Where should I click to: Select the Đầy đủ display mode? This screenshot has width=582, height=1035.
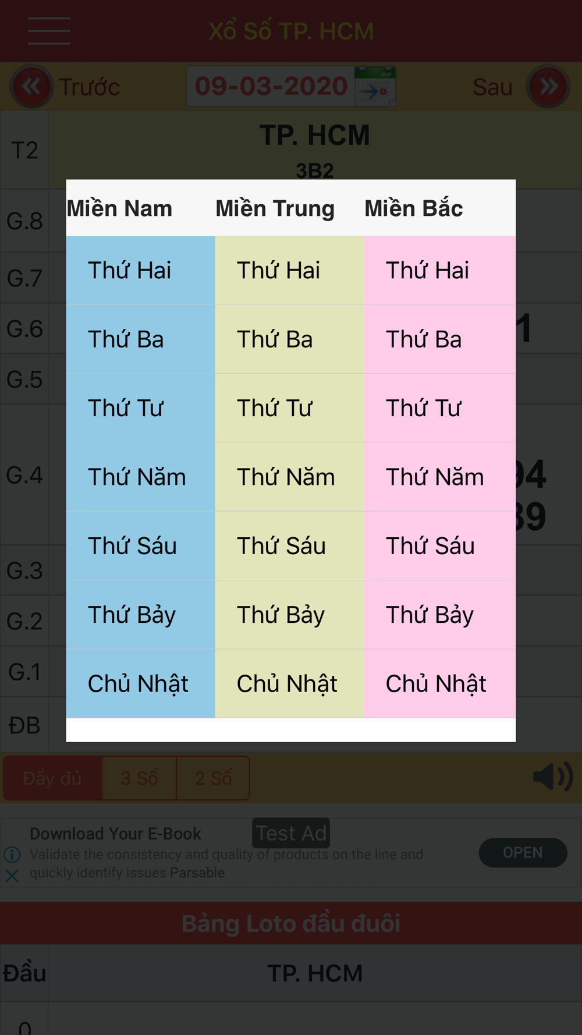click(x=52, y=778)
